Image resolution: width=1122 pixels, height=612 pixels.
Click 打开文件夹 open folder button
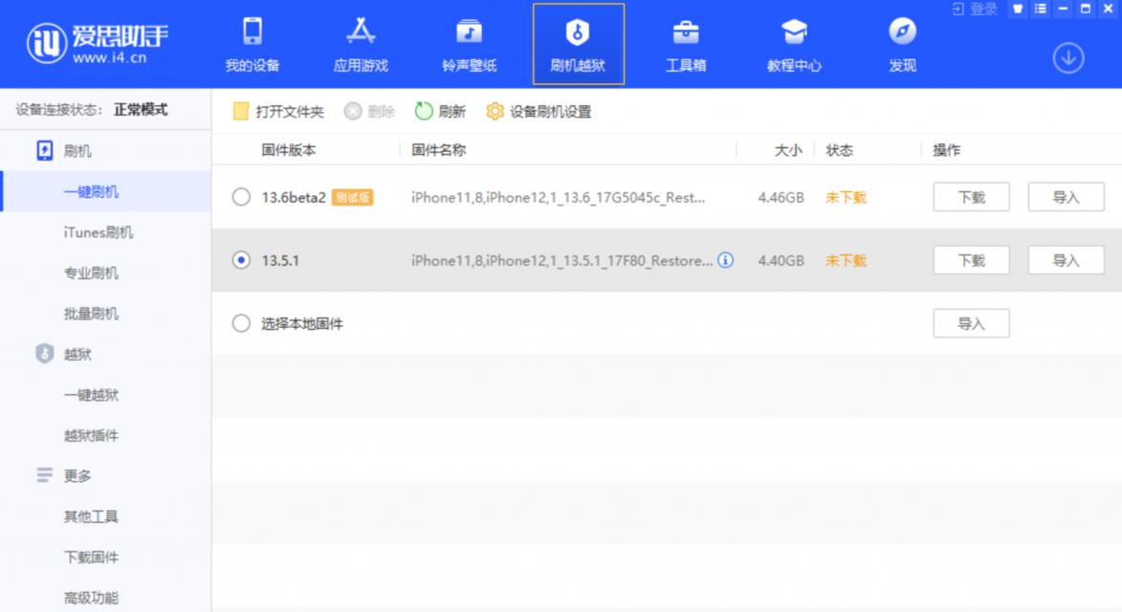coord(279,112)
